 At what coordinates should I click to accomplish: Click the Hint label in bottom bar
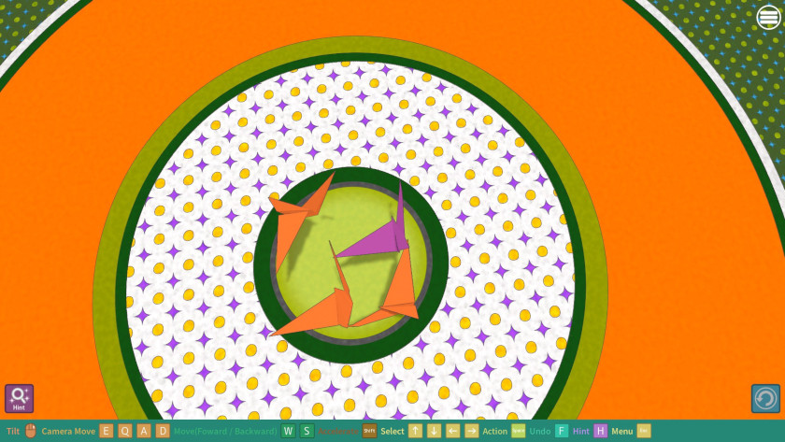pos(580,431)
